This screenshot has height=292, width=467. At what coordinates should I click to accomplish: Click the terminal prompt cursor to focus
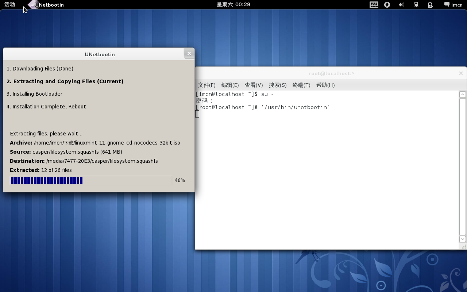tap(197, 114)
